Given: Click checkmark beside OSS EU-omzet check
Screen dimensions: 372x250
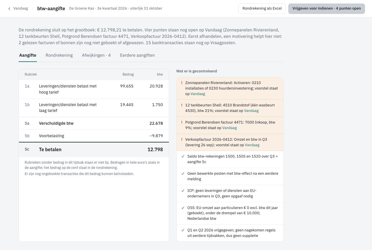Looking at the screenshot, I should (x=183, y=208).
